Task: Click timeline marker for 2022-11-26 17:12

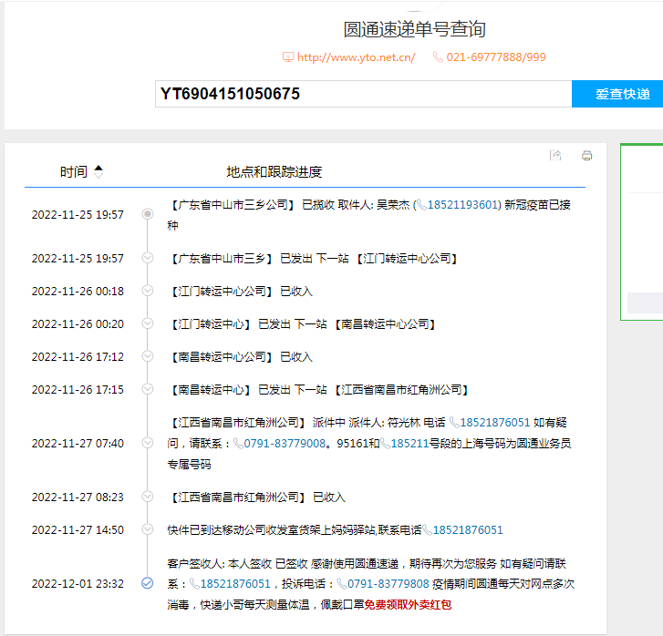Action: [x=147, y=356]
